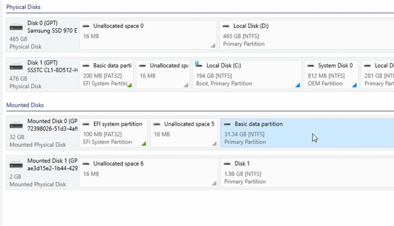Image resolution: width=394 pixels, height=226 pixels.
Task: Select the Local Disk (C:) boot partition
Action: coord(247,75)
